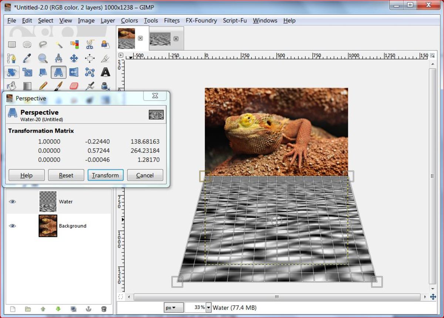Screen dimensions: 444x318
Task: Select the Eraser tool
Action: (x=74, y=86)
